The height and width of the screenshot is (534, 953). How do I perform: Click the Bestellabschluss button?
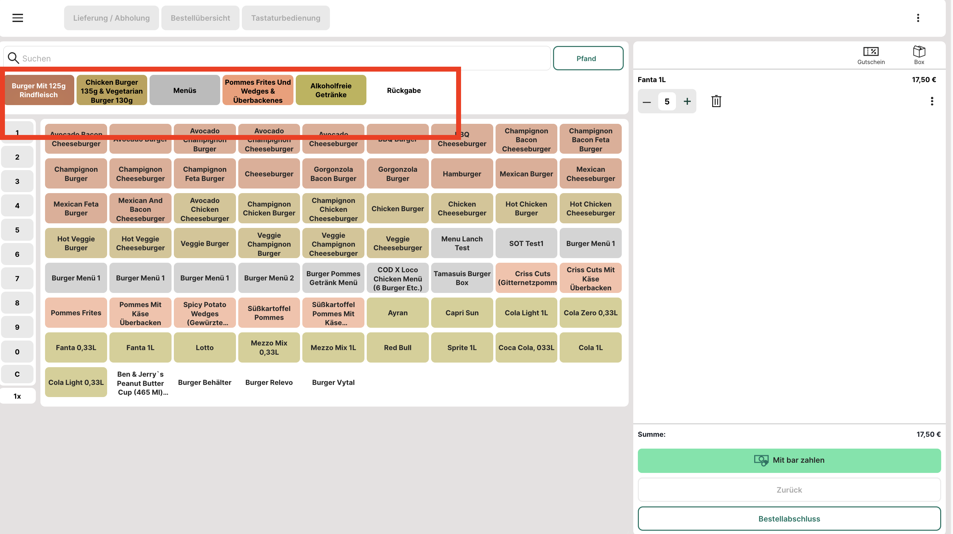coord(789,519)
